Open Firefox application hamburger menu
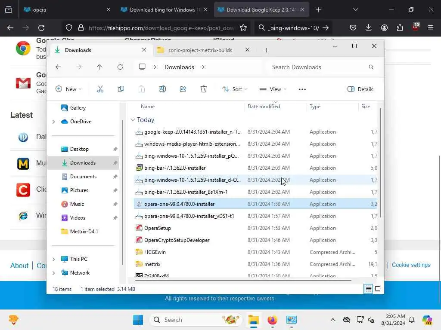Image resolution: width=441 pixels, height=330 pixels. pos(431,28)
